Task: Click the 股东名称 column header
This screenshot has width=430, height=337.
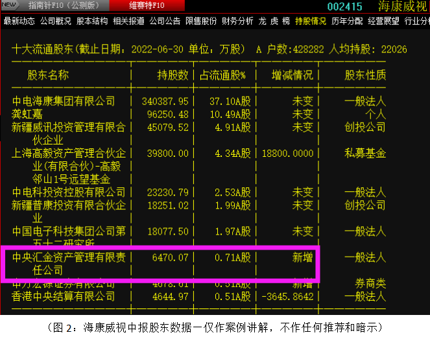Action: click(48, 75)
